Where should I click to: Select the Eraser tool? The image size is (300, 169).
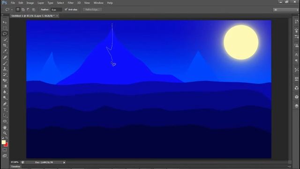point(5,80)
